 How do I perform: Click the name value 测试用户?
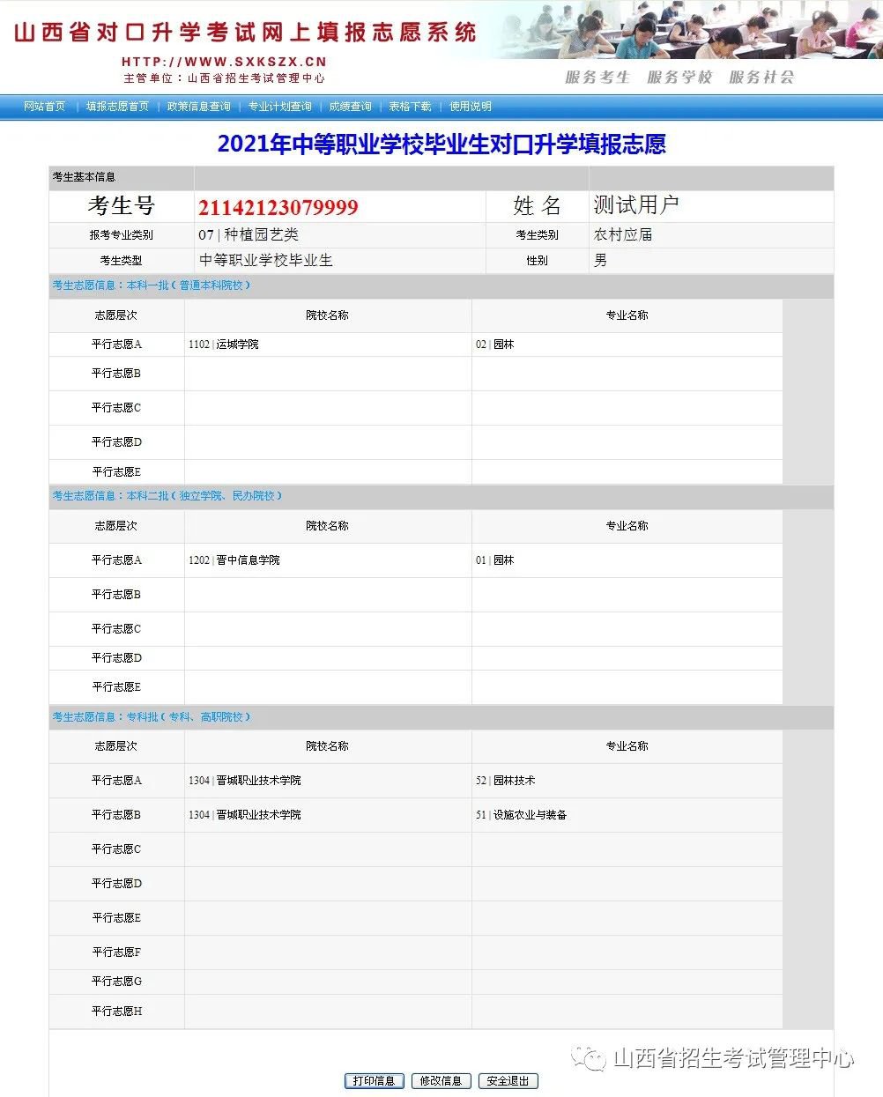click(x=636, y=205)
